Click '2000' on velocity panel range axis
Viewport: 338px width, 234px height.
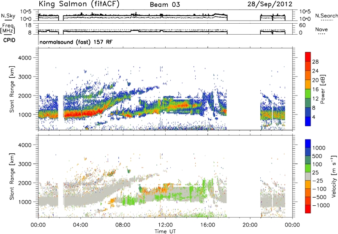click(25, 183)
